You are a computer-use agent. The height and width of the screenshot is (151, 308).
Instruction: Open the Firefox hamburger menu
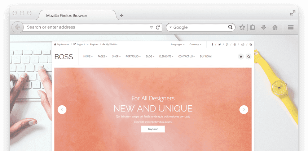point(291,27)
